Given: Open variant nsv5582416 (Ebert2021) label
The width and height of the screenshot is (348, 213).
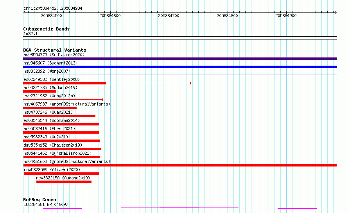Looking at the screenshot, I should click(49, 129).
